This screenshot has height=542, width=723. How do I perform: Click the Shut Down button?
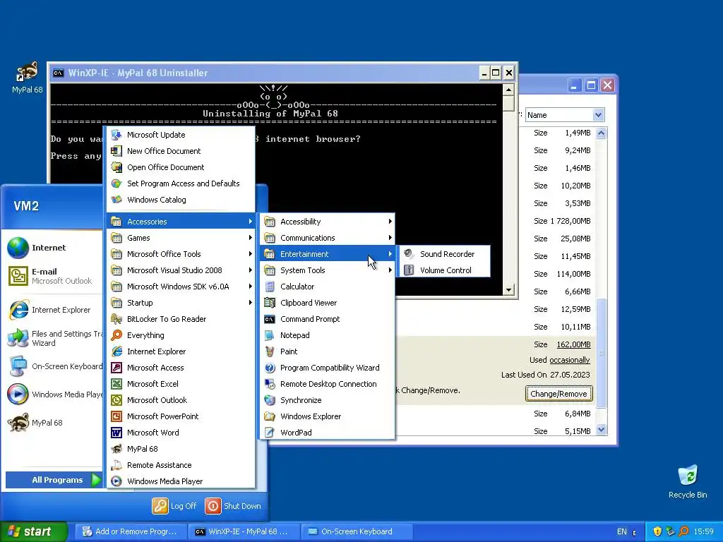[233, 505]
